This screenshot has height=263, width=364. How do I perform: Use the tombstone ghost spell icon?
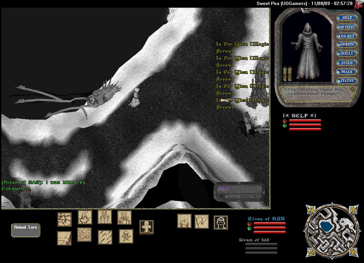tap(146, 227)
